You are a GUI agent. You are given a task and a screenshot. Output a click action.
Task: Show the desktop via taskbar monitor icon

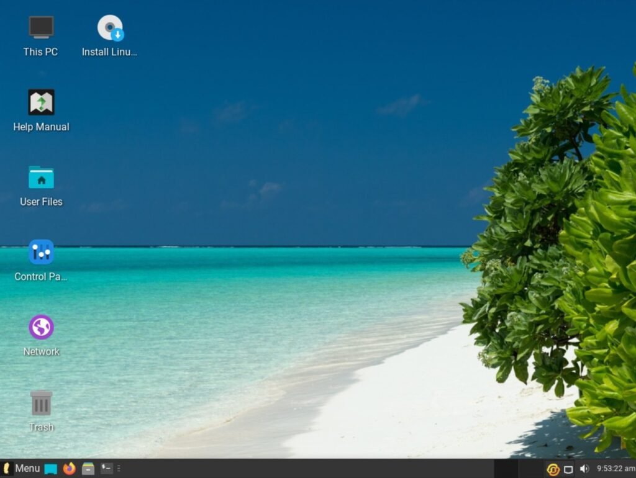point(50,469)
